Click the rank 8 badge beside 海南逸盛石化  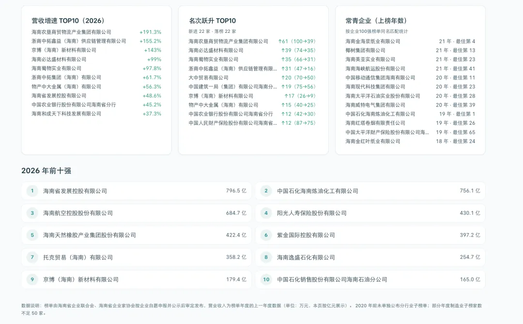tap(266, 257)
